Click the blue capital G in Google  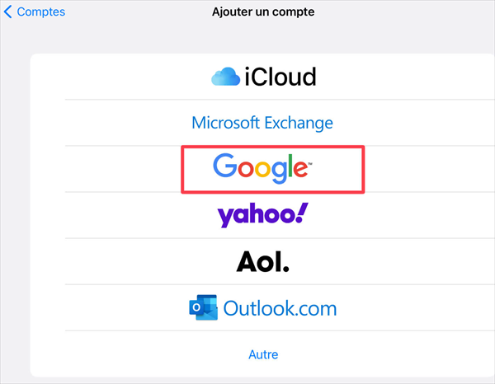pyautogui.click(x=224, y=167)
